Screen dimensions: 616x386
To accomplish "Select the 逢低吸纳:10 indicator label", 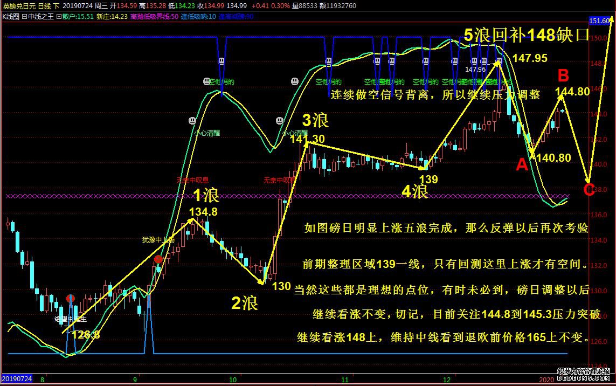I will tap(199, 17).
